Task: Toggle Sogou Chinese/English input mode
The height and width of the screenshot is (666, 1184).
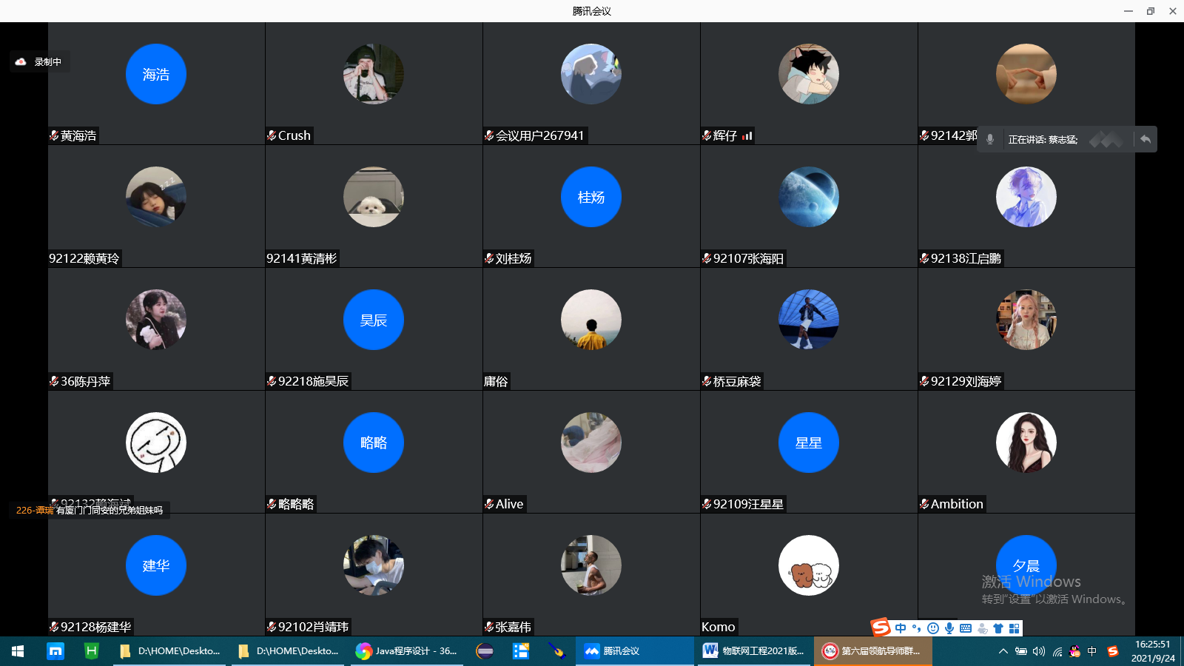Action: 901,628
